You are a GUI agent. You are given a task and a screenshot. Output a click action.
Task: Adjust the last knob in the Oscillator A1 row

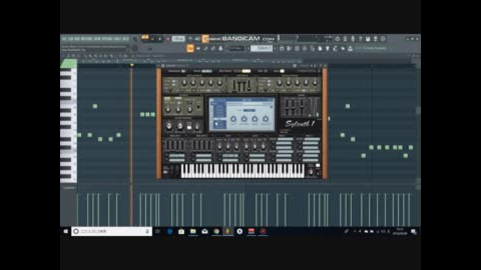(219, 82)
